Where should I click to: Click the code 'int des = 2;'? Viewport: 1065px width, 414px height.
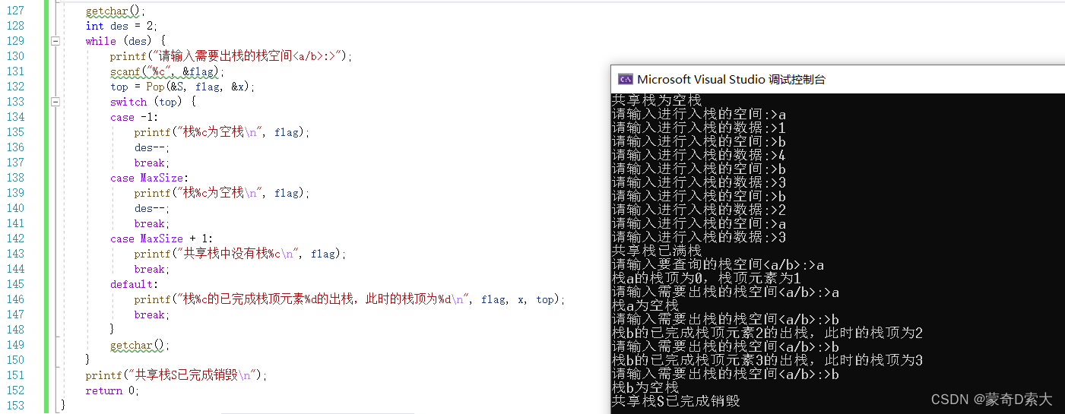click(122, 26)
